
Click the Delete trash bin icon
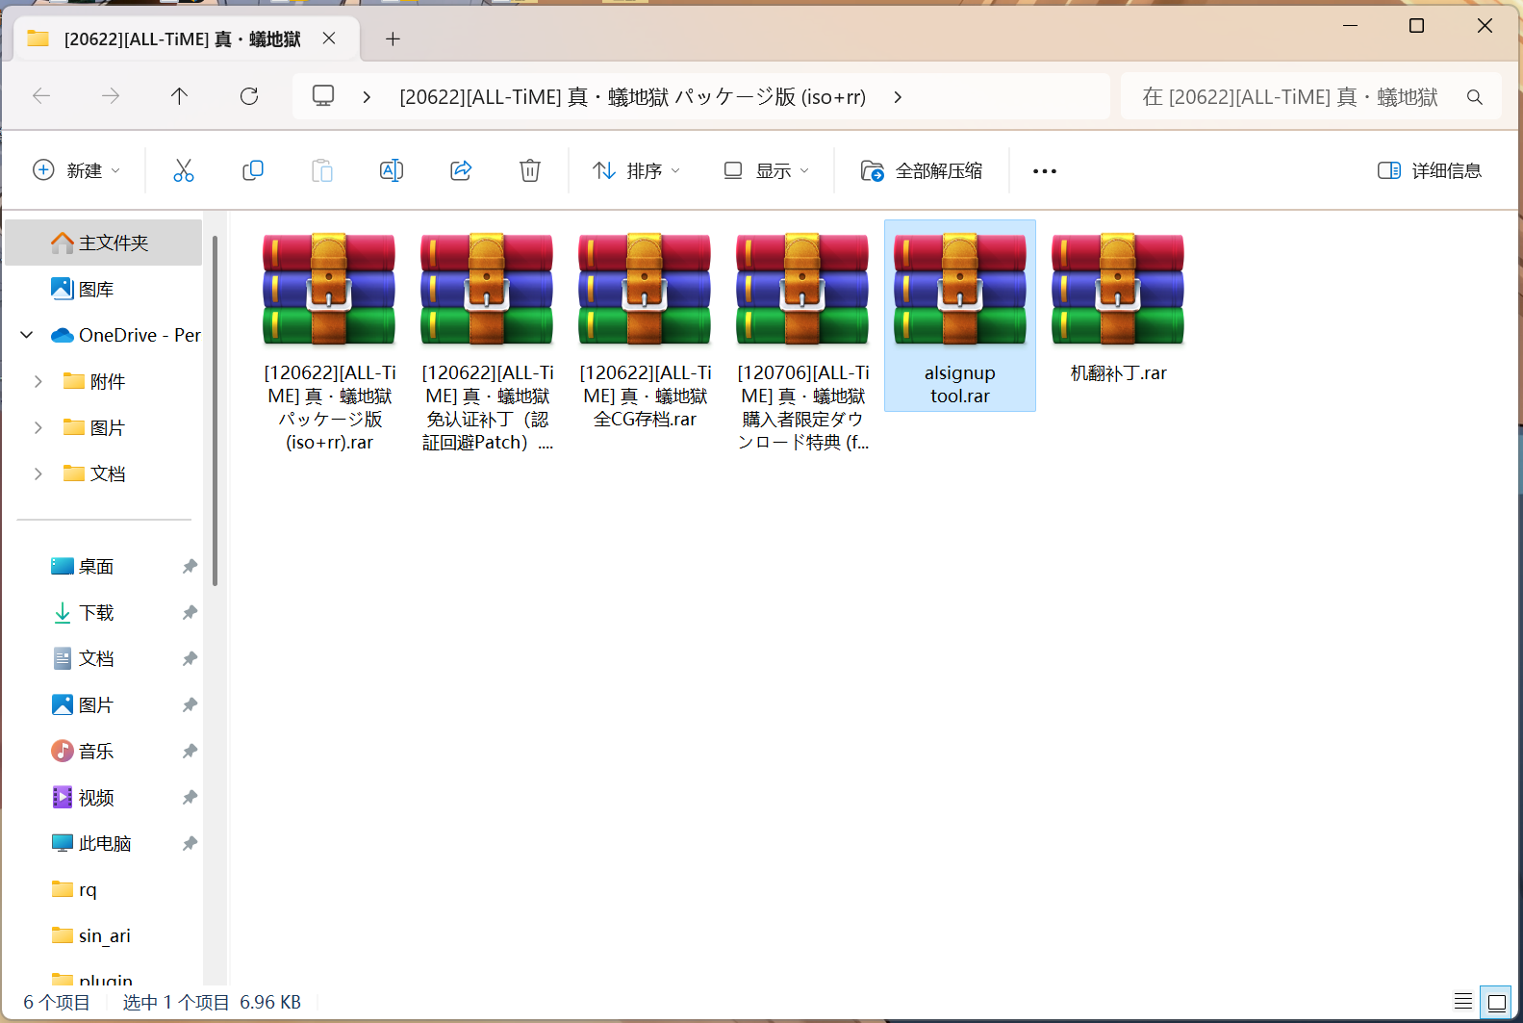click(x=530, y=170)
